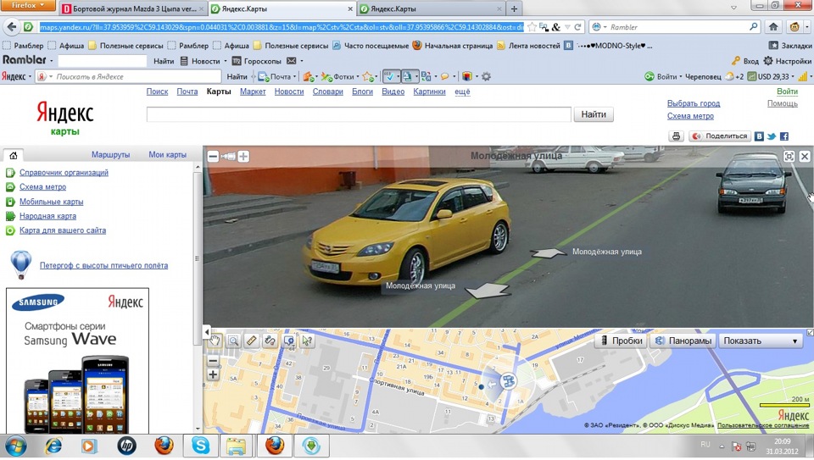
Task: Select the hand pan tool on map
Action: coord(214,341)
